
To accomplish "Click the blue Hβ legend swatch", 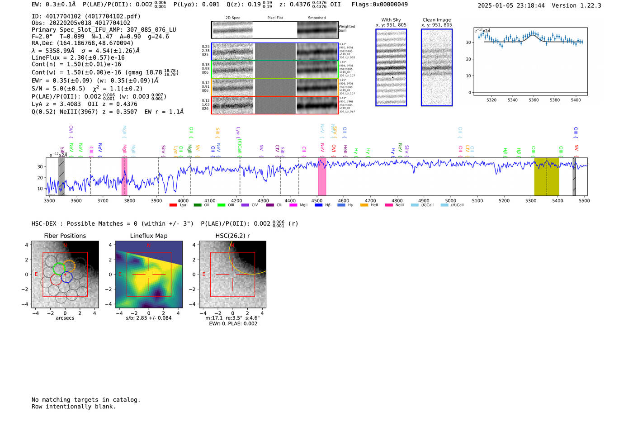I will tap(318, 205).
